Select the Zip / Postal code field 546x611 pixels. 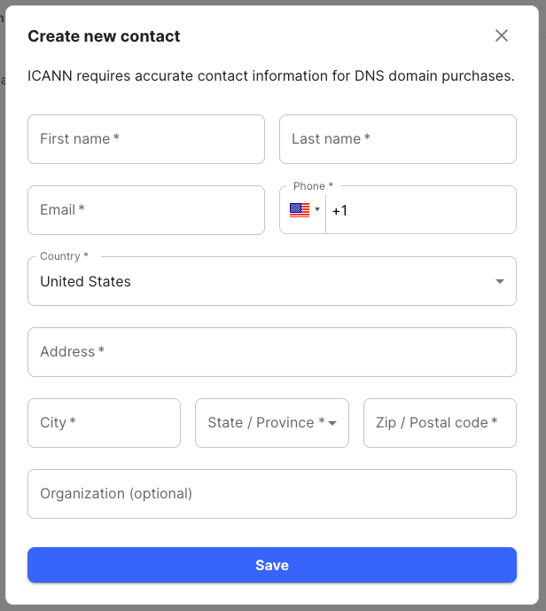tap(440, 423)
